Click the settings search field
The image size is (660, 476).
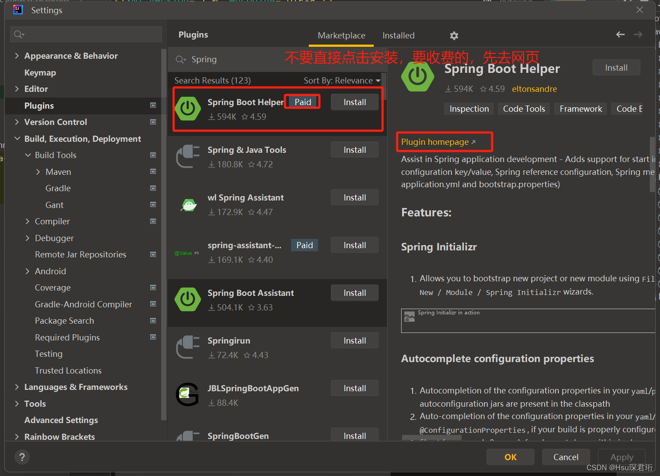86,34
